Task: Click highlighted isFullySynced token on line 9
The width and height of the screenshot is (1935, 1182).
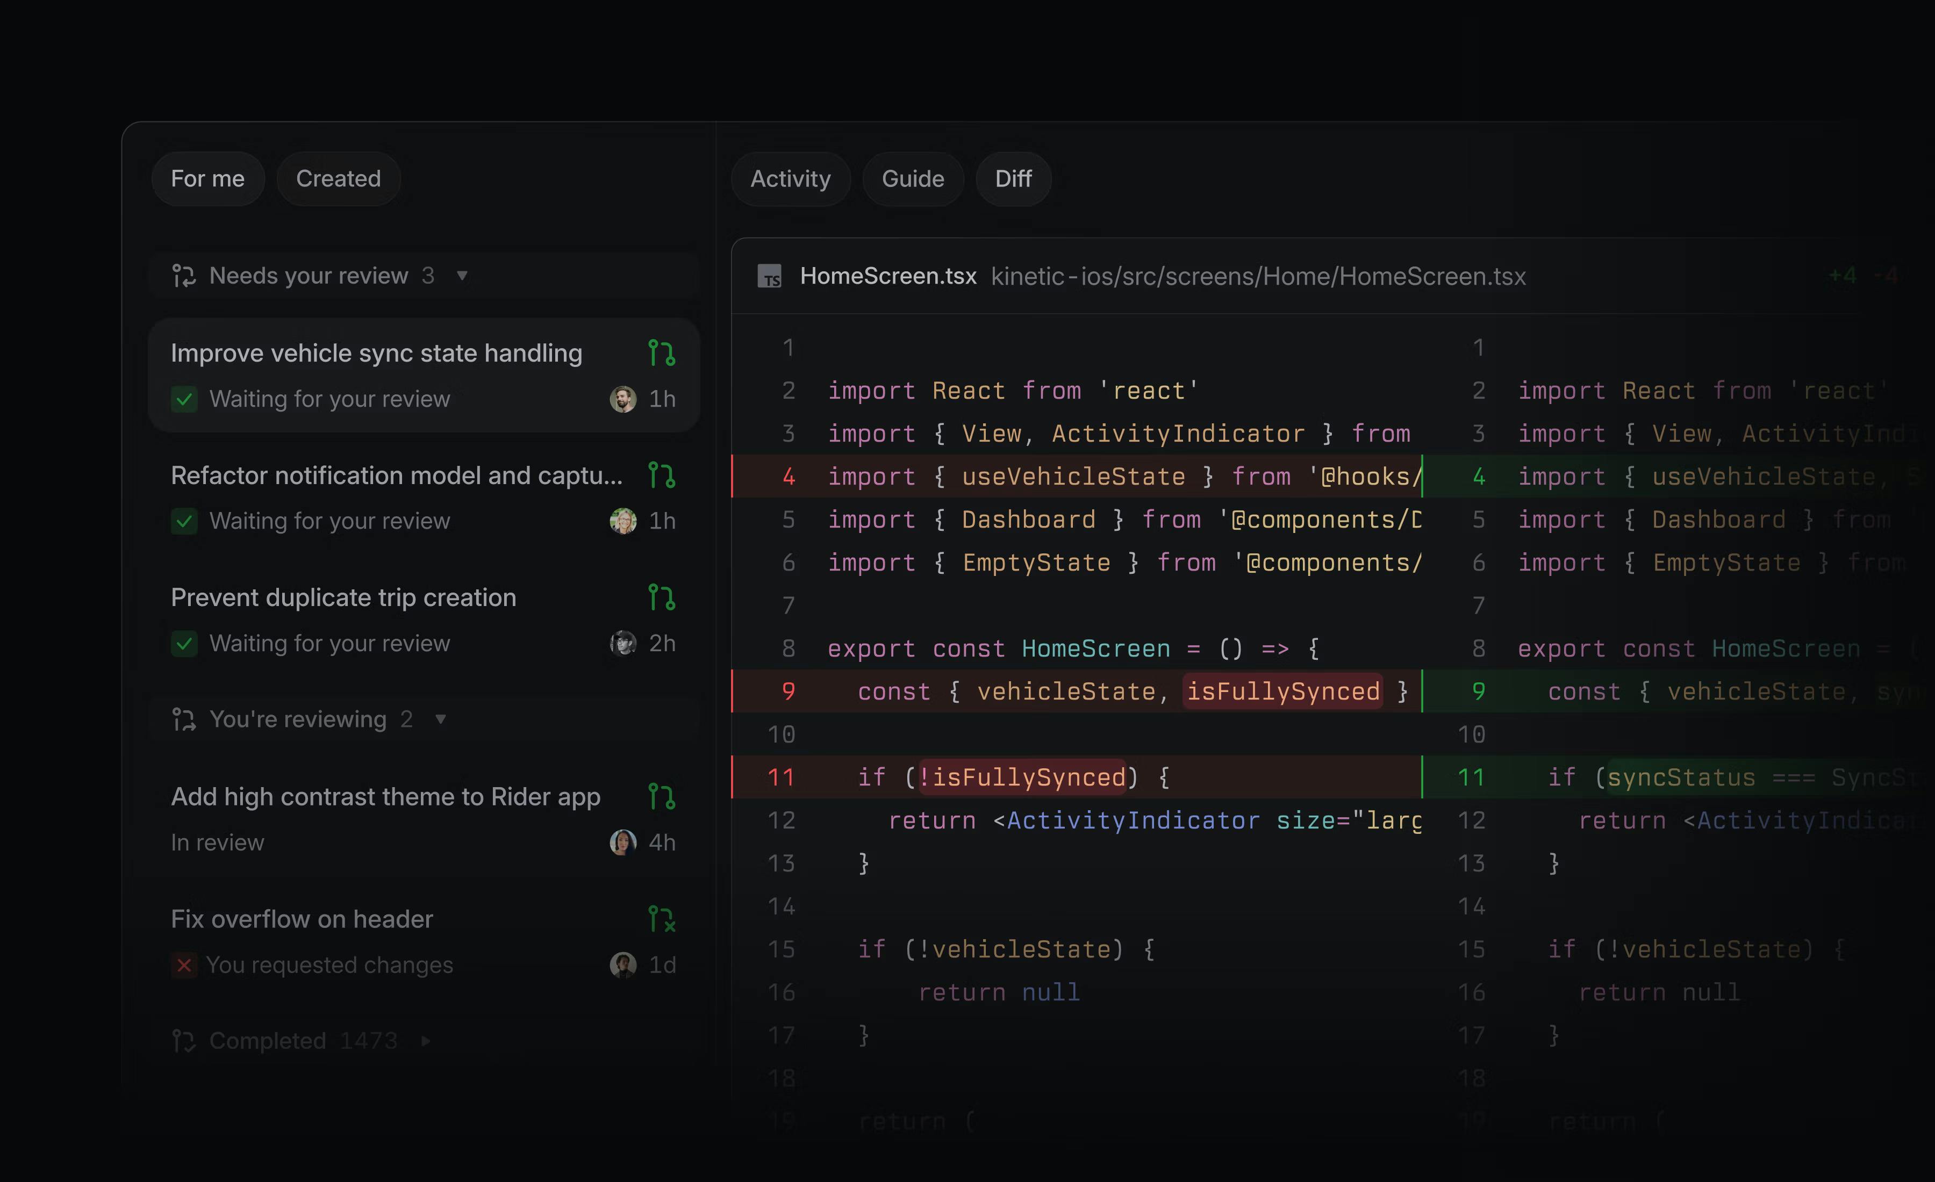Action: [x=1283, y=691]
